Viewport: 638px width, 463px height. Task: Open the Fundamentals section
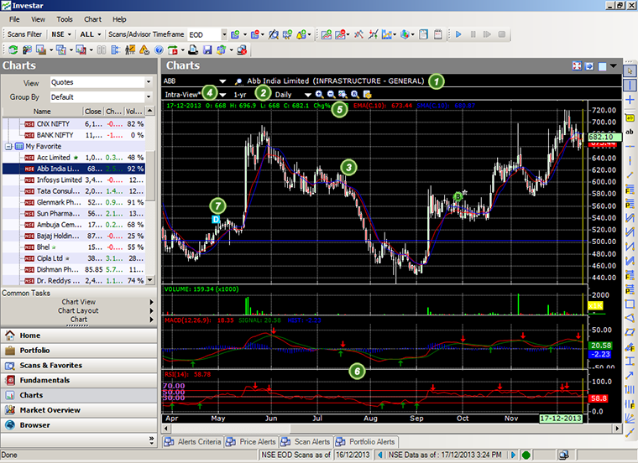pos(79,381)
